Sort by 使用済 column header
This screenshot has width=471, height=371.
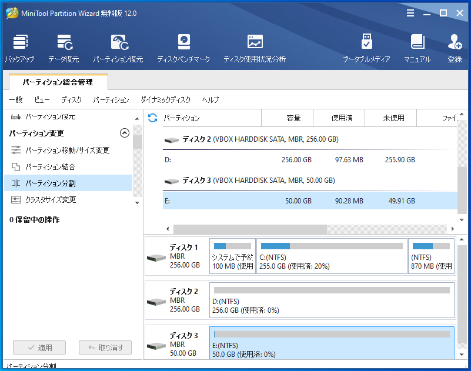coord(339,118)
